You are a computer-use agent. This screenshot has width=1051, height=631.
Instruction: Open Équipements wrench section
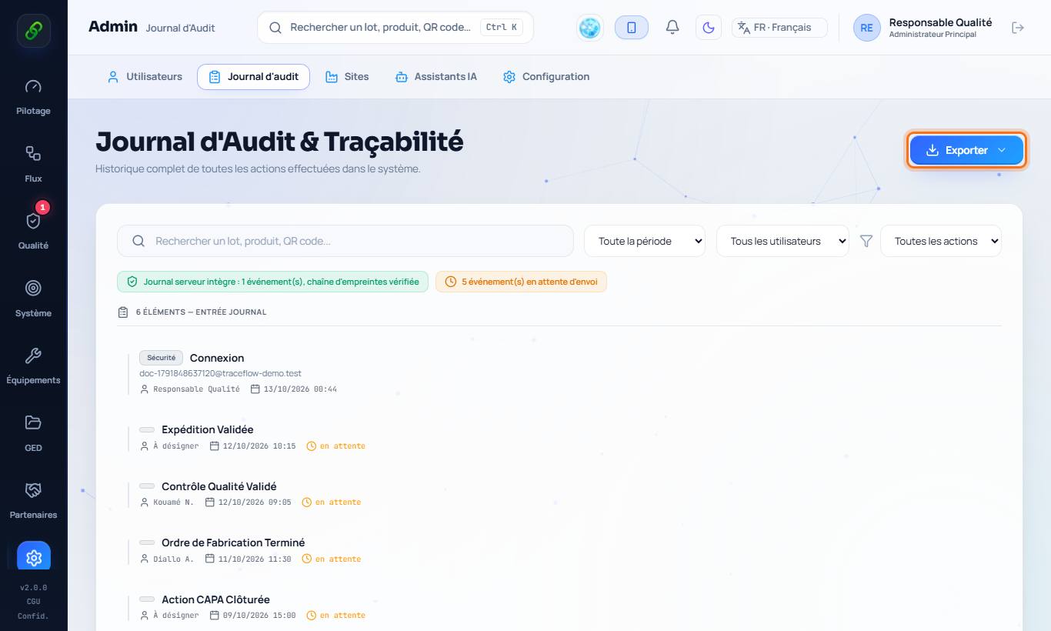point(33,366)
